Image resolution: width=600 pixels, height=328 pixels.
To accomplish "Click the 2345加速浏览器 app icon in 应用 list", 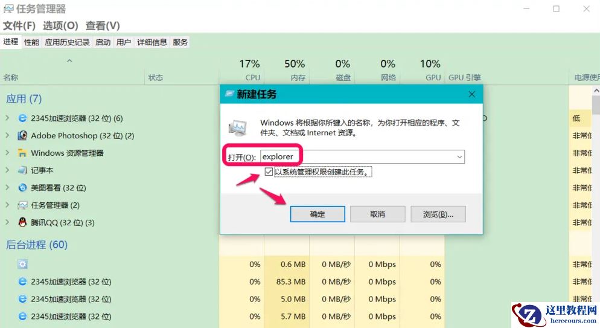I will [x=22, y=118].
